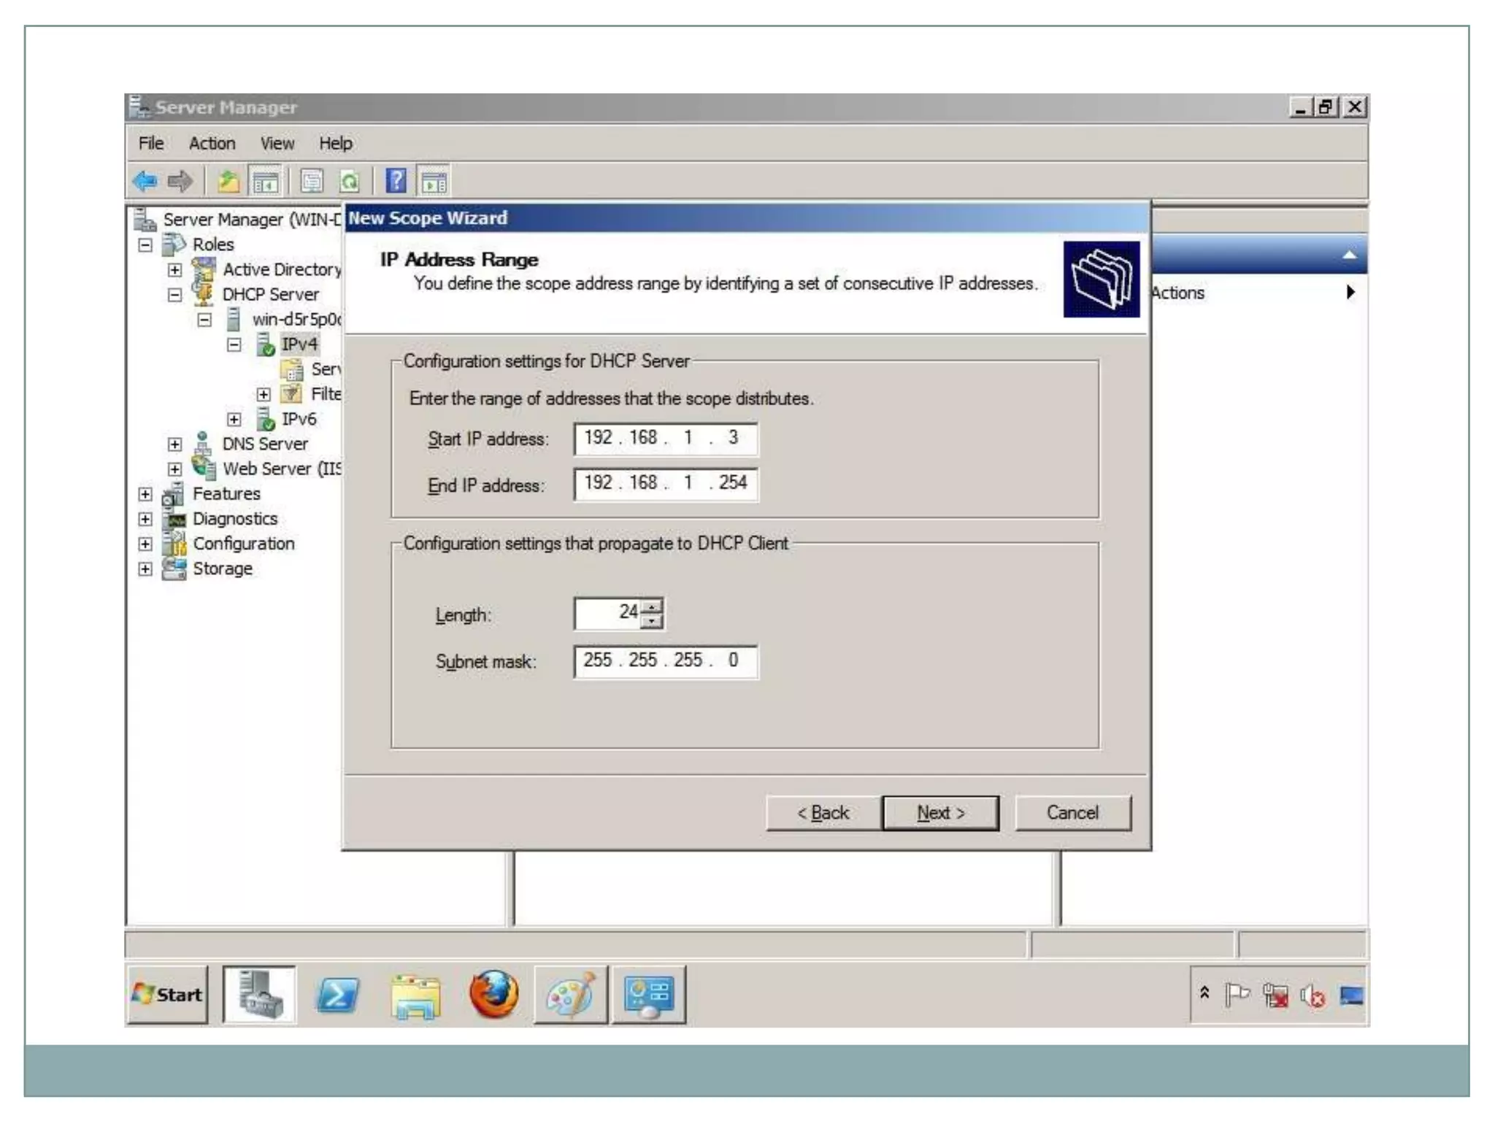Screen dimensions: 1495x1121
Task: Click the Action Center flag tray icon
Action: (1237, 995)
